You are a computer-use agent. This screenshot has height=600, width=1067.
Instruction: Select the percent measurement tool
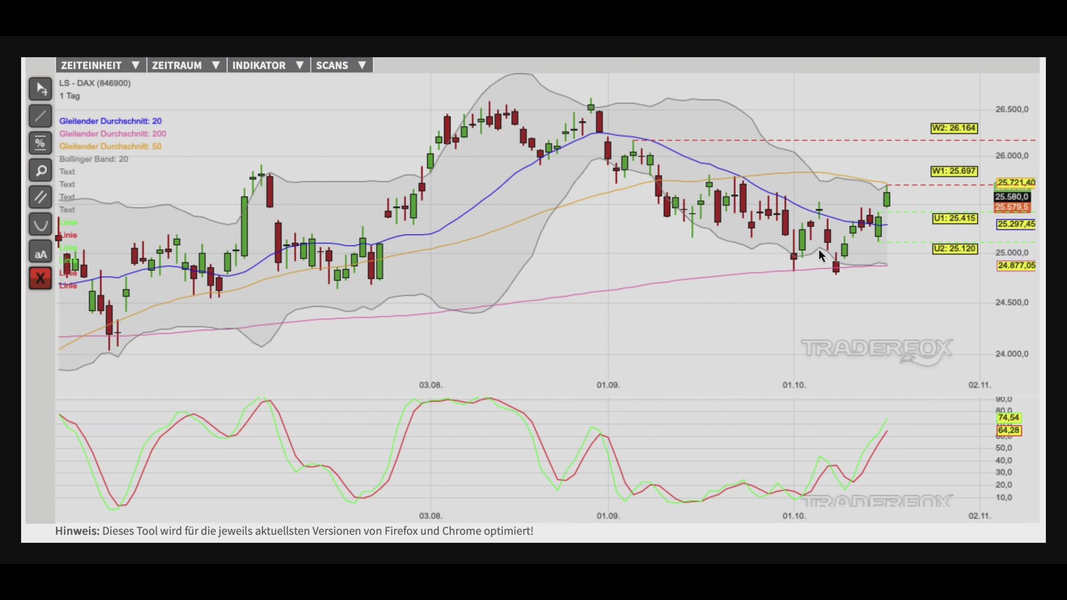pyautogui.click(x=41, y=143)
